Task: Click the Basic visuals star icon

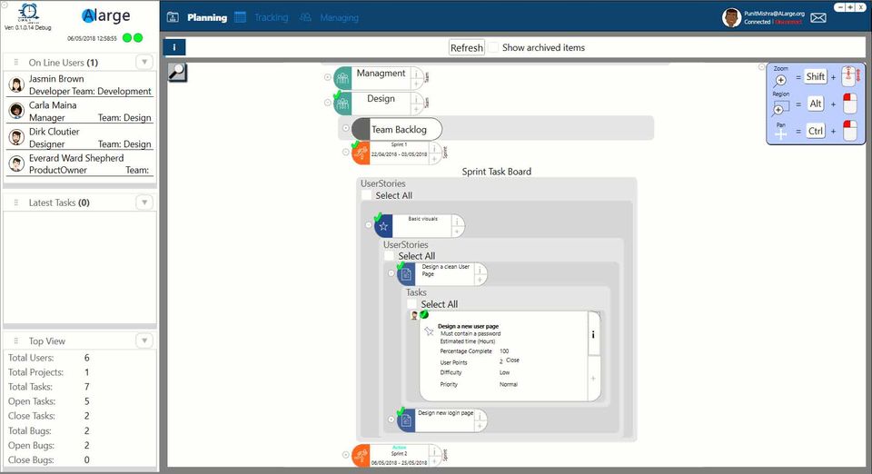Action: click(383, 225)
